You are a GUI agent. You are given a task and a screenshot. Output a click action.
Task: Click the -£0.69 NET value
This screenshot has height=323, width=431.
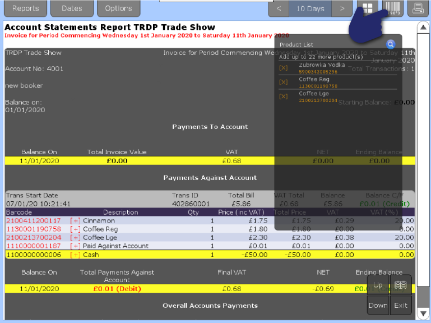(323, 289)
